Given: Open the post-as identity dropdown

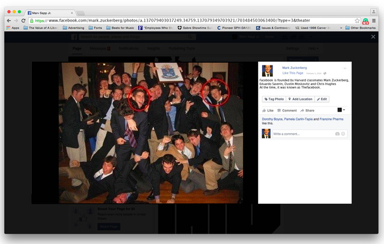Looking at the screenshot, I should pos(341,110).
